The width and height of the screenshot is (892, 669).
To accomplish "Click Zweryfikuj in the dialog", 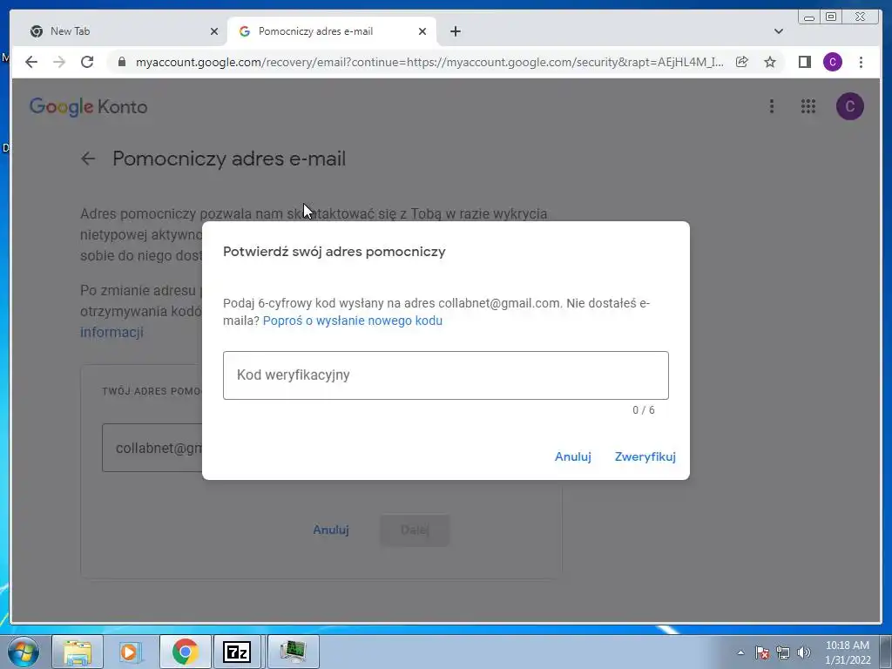I will (x=645, y=456).
